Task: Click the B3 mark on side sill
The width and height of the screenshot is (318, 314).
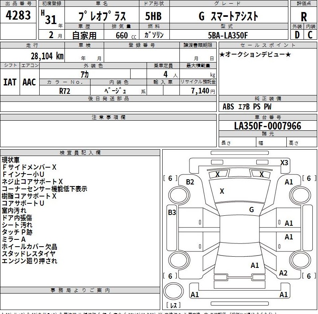Action: (x=172, y=213)
